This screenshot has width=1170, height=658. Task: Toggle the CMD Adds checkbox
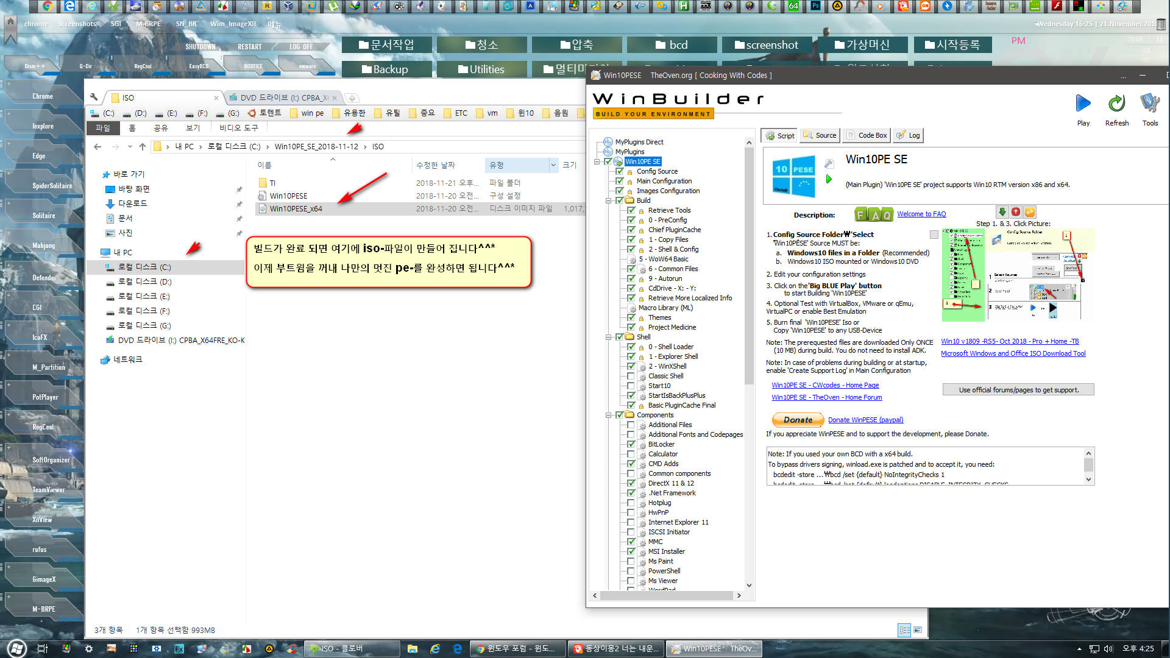[x=631, y=464]
